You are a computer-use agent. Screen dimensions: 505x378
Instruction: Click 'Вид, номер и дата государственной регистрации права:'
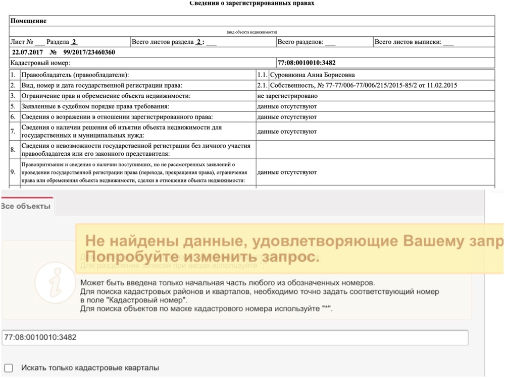coord(102,86)
